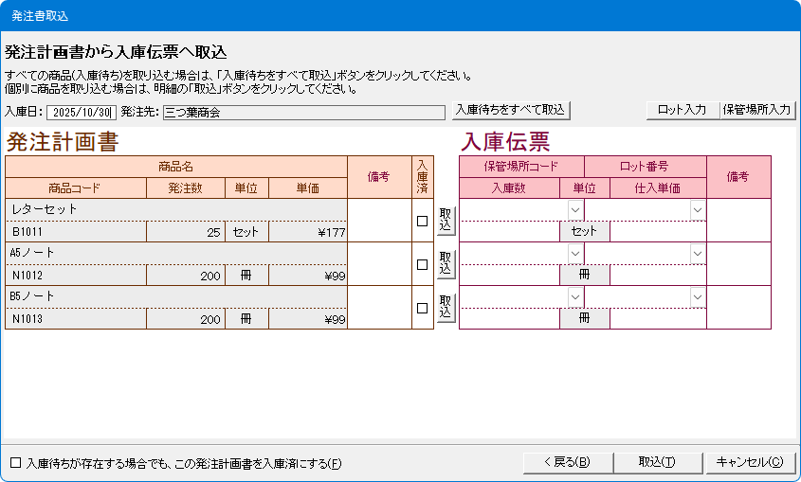Check 入庫済 box for A5ノート
This screenshot has width=801, height=482.
tap(423, 265)
